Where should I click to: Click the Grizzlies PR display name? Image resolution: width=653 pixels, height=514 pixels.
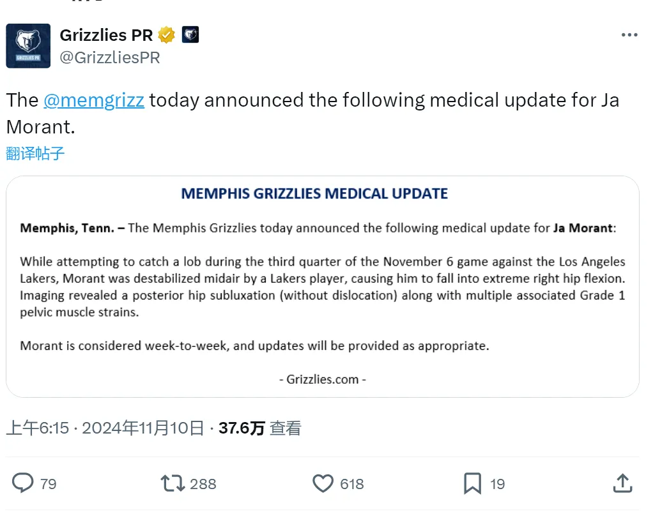click(x=106, y=35)
